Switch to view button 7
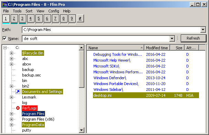 [x=55, y=18]
